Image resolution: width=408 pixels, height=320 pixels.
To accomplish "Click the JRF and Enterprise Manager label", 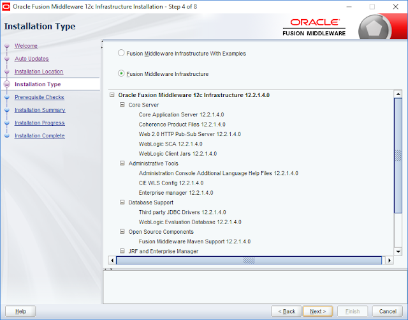I will pos(163,251).
